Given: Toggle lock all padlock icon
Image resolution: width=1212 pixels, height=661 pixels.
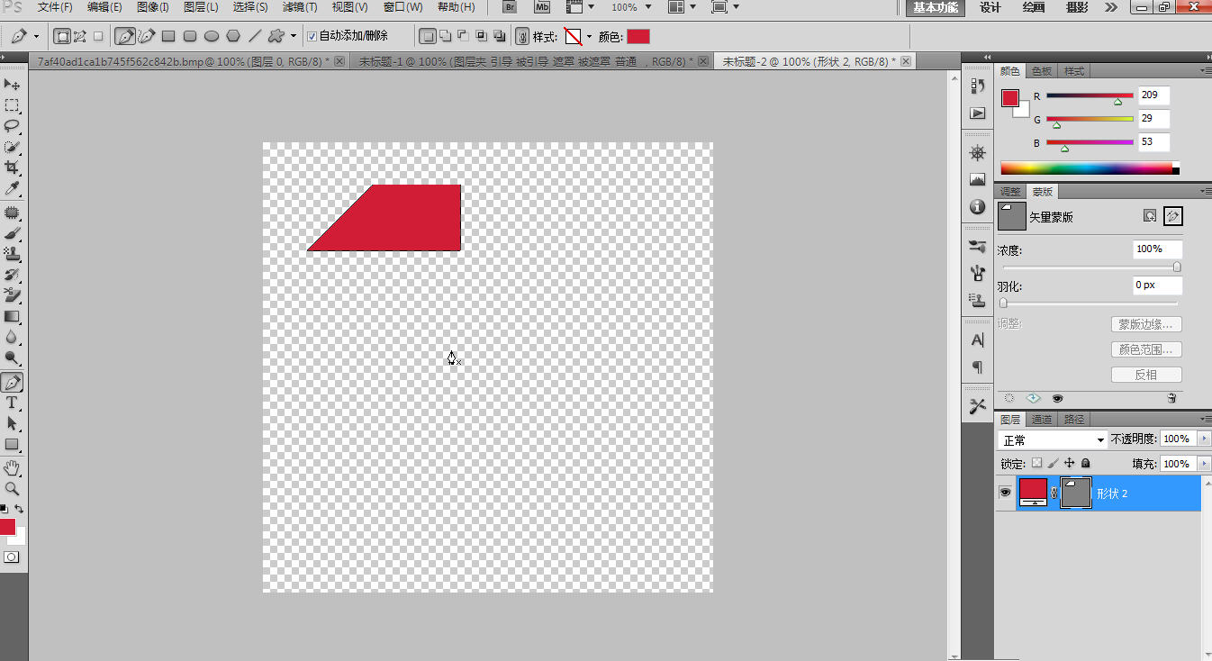Looking at the screenshot, I should (x=1085, y=463).
